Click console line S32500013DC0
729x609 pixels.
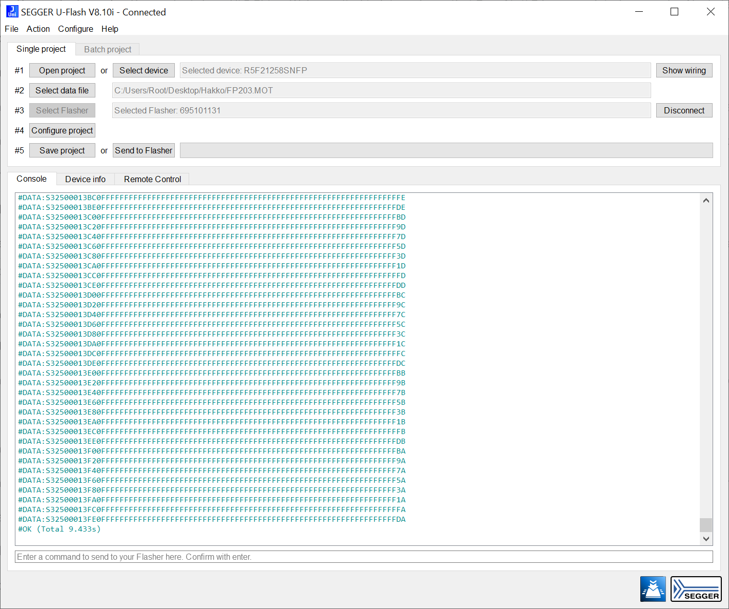click(212, 353)
